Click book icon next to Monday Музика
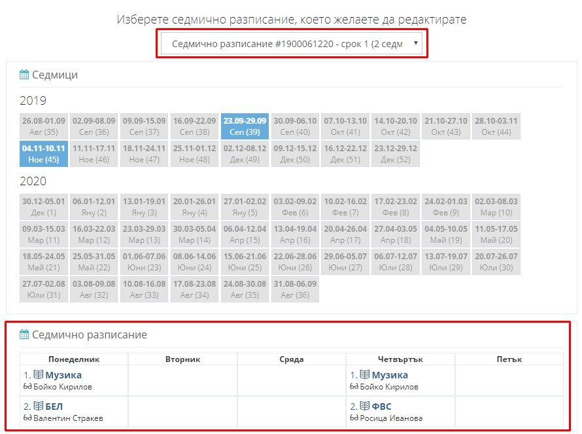 point(39,374)
